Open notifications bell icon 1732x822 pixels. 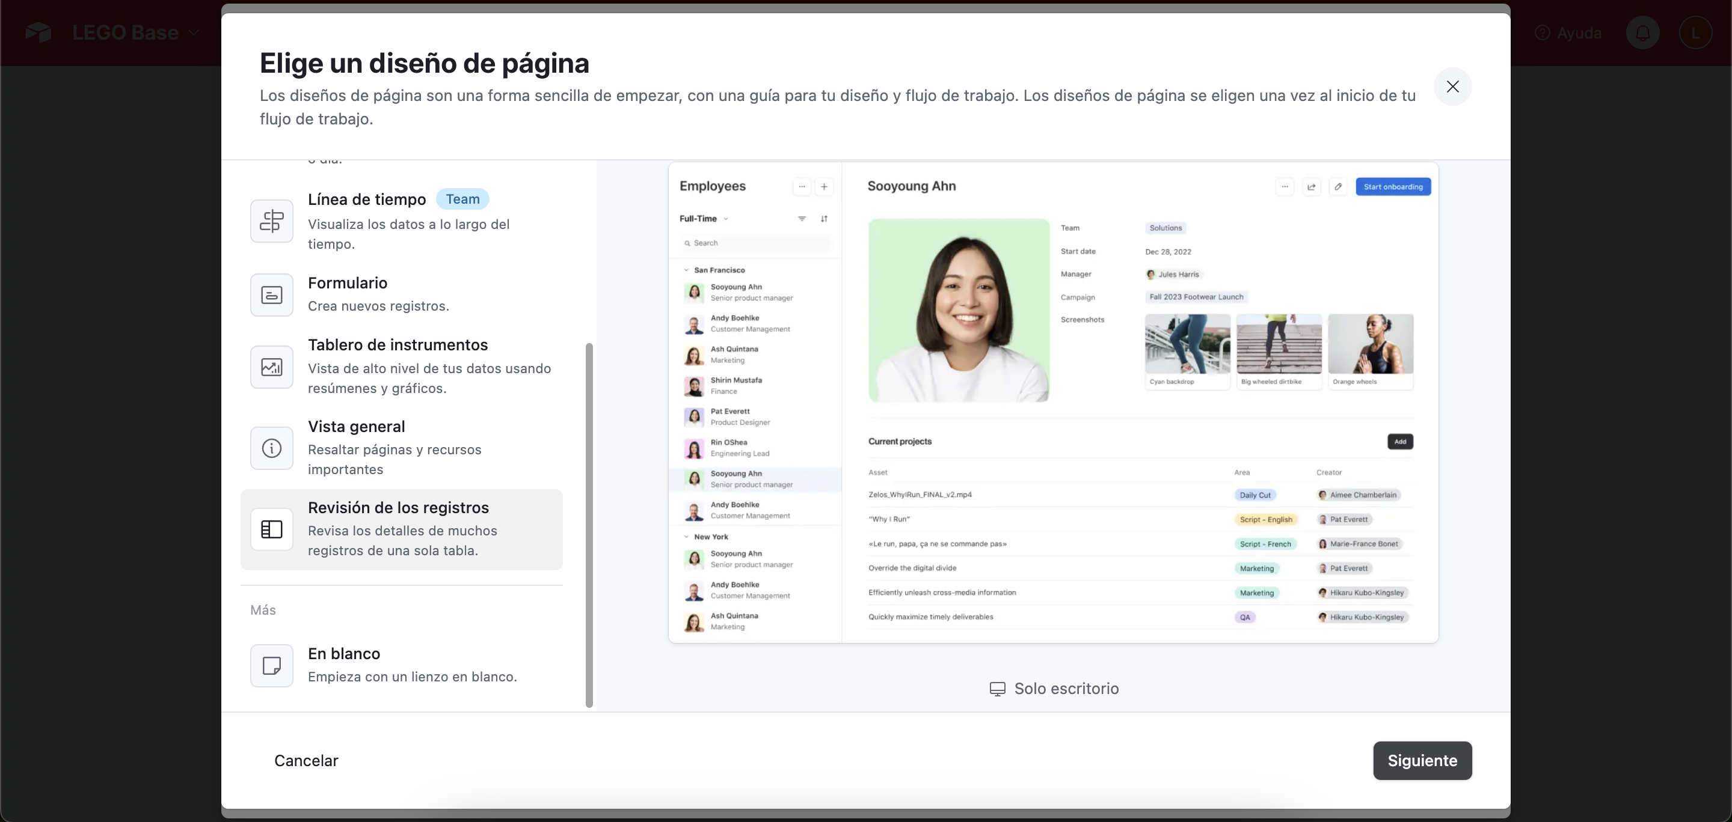point(1642,32)
